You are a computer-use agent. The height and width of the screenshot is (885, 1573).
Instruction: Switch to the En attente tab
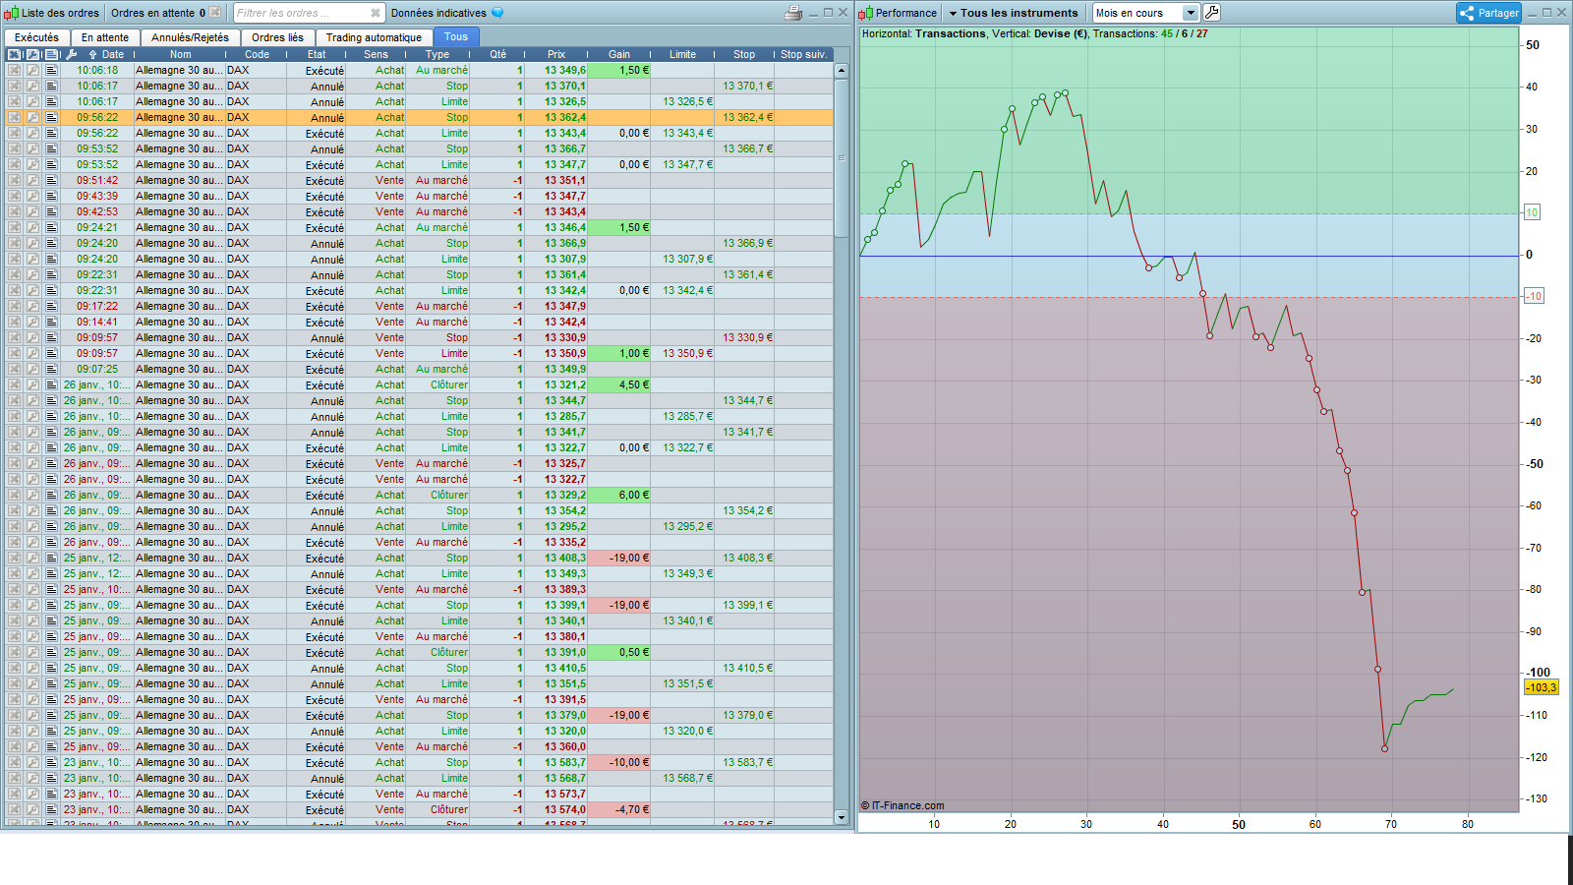click(105, 37)
